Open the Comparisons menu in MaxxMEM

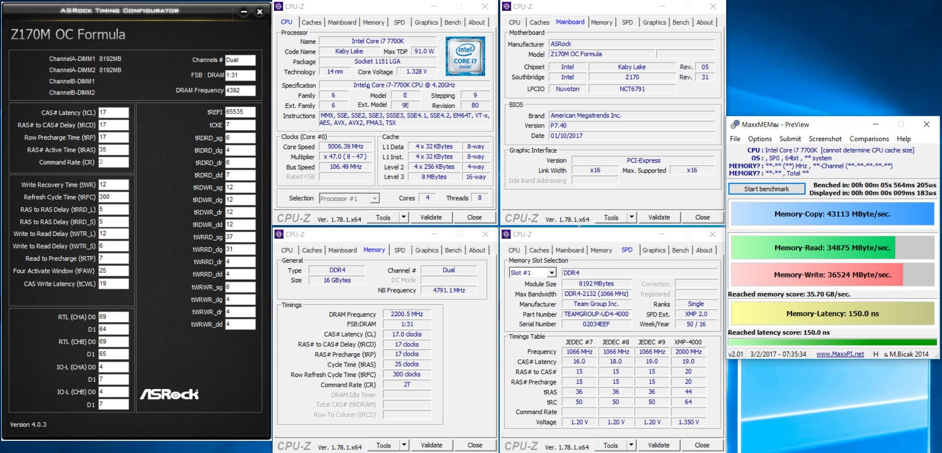point(869,139)
